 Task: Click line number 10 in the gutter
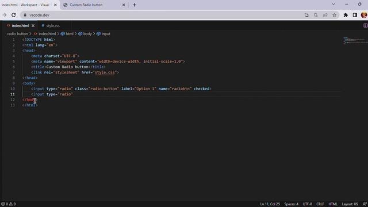pyautogui.click(x=13, y=89)
